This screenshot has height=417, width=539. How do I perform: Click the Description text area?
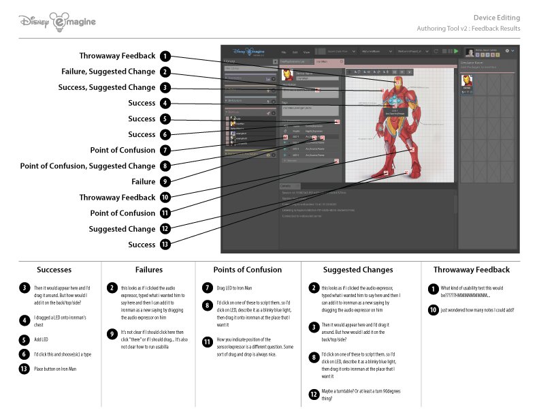coord(310,93)
